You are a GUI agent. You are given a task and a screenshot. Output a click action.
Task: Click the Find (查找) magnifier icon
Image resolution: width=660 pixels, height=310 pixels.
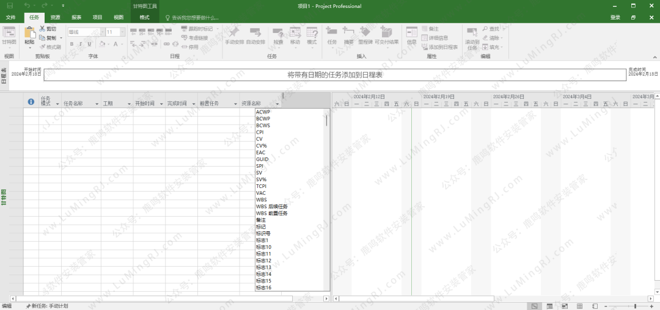pyautogui.click(x=485, y=29)
